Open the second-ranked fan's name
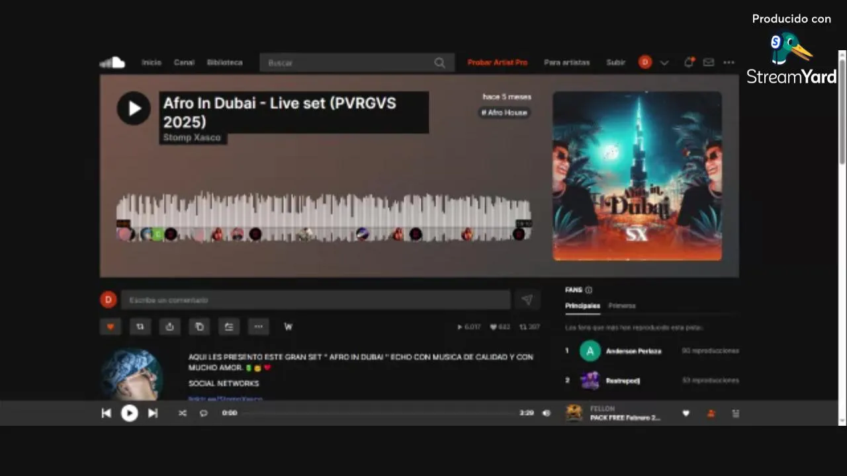 click(623, 381)
